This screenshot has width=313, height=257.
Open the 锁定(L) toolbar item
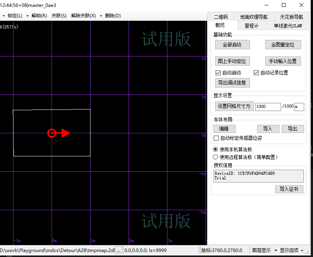(15, 16)
